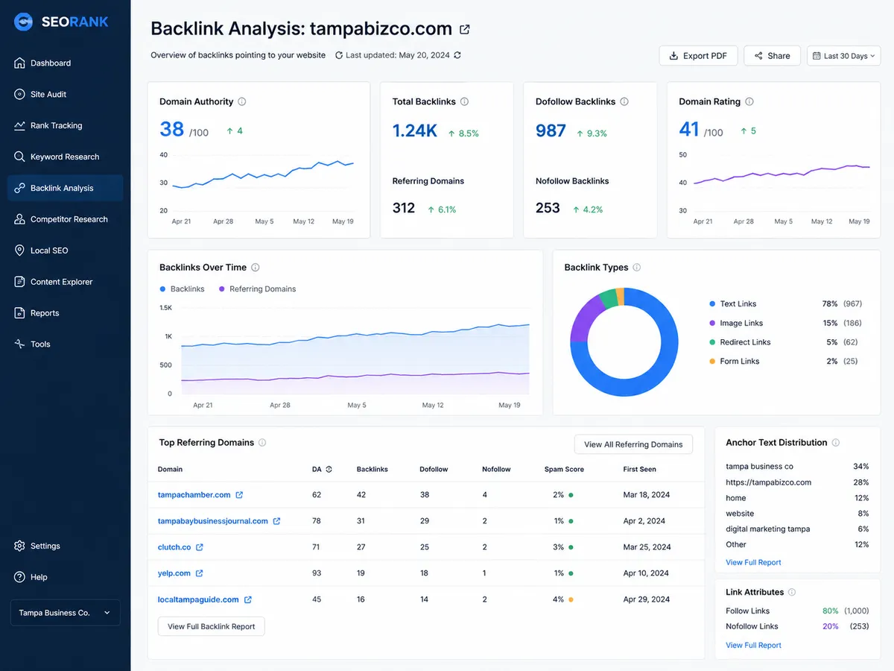
Task: Click the refresh icon beside last updated date
Action: pos(457,55)
